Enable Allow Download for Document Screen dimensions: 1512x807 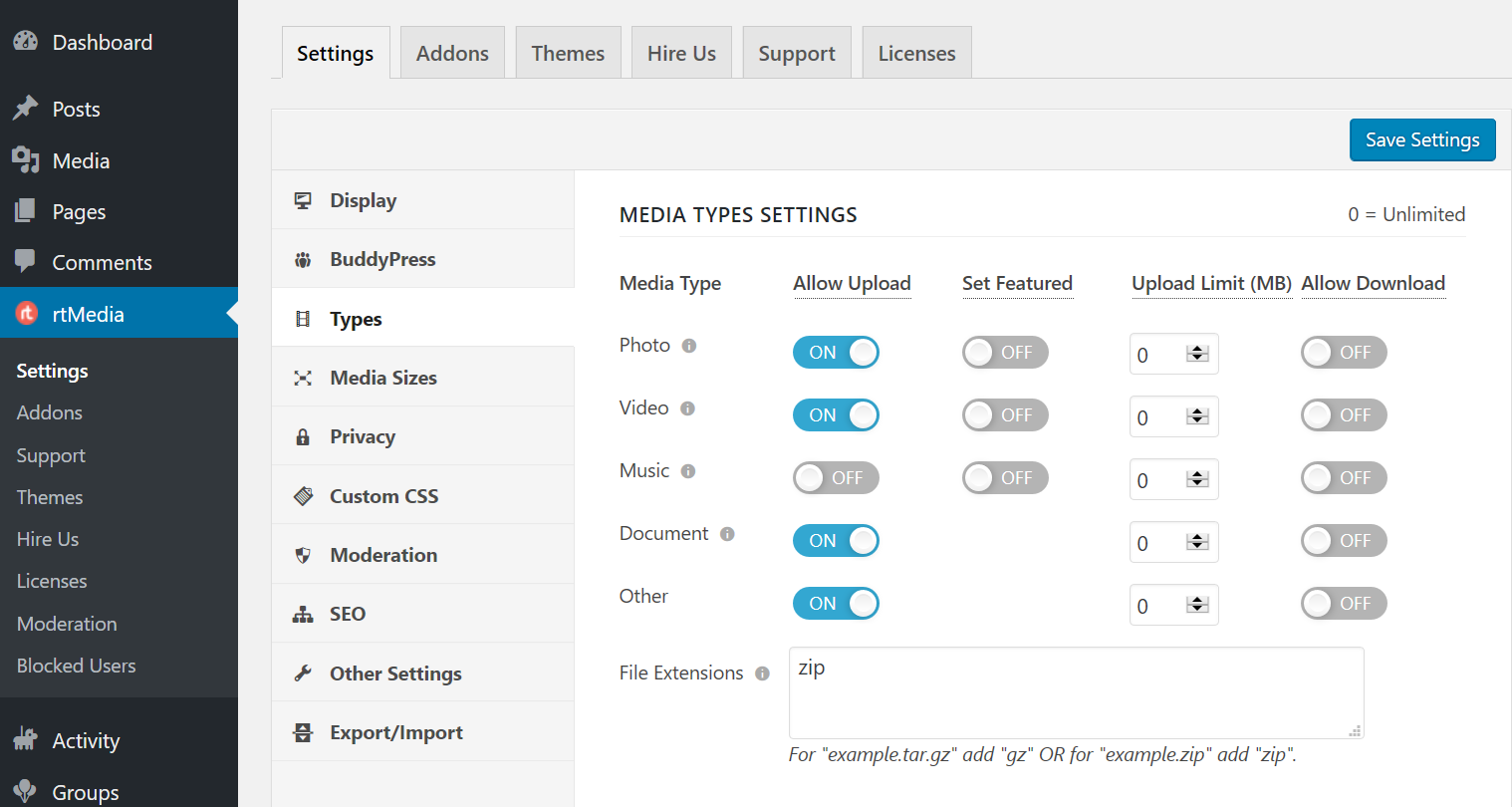[1343, 540]
